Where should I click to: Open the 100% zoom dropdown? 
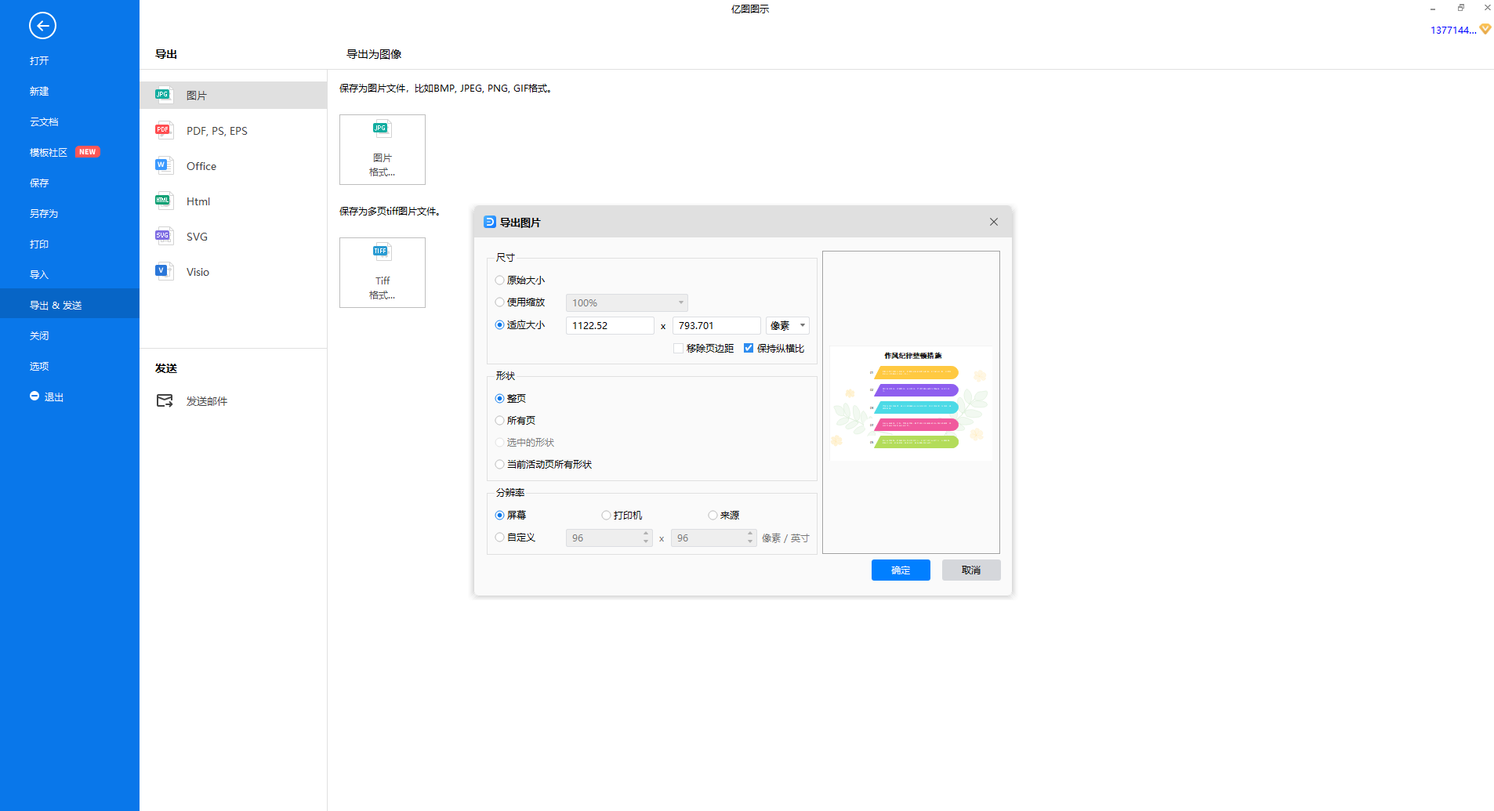point(627,302)
